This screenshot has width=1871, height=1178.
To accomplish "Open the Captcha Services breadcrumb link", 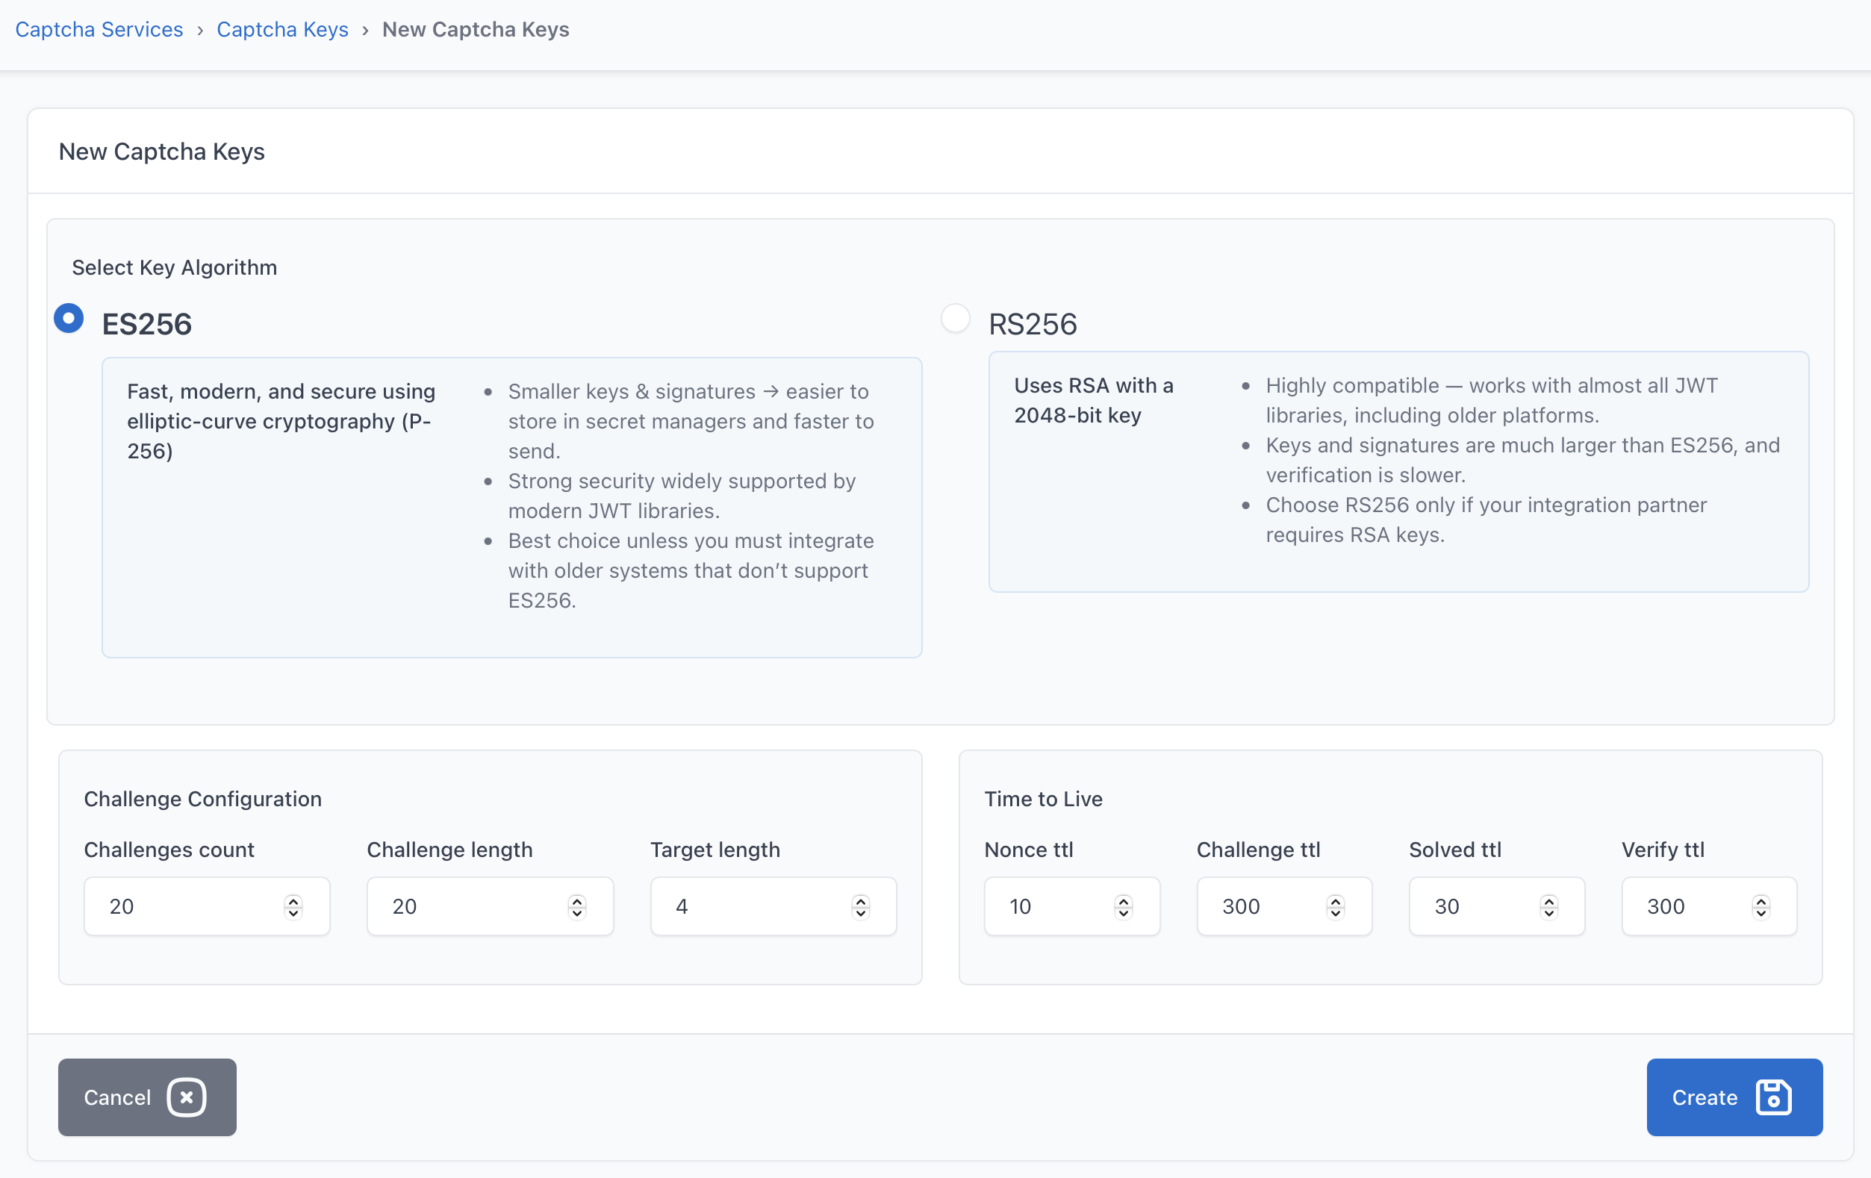I will pyautogui.click(x=99, y=29).
